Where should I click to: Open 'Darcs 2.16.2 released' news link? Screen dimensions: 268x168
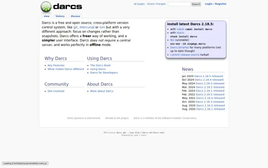pos(210,105)
